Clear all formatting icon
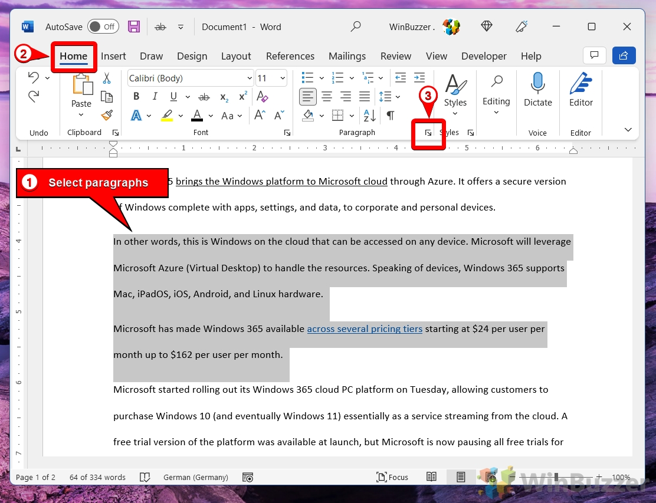 [x=263, y=97]
